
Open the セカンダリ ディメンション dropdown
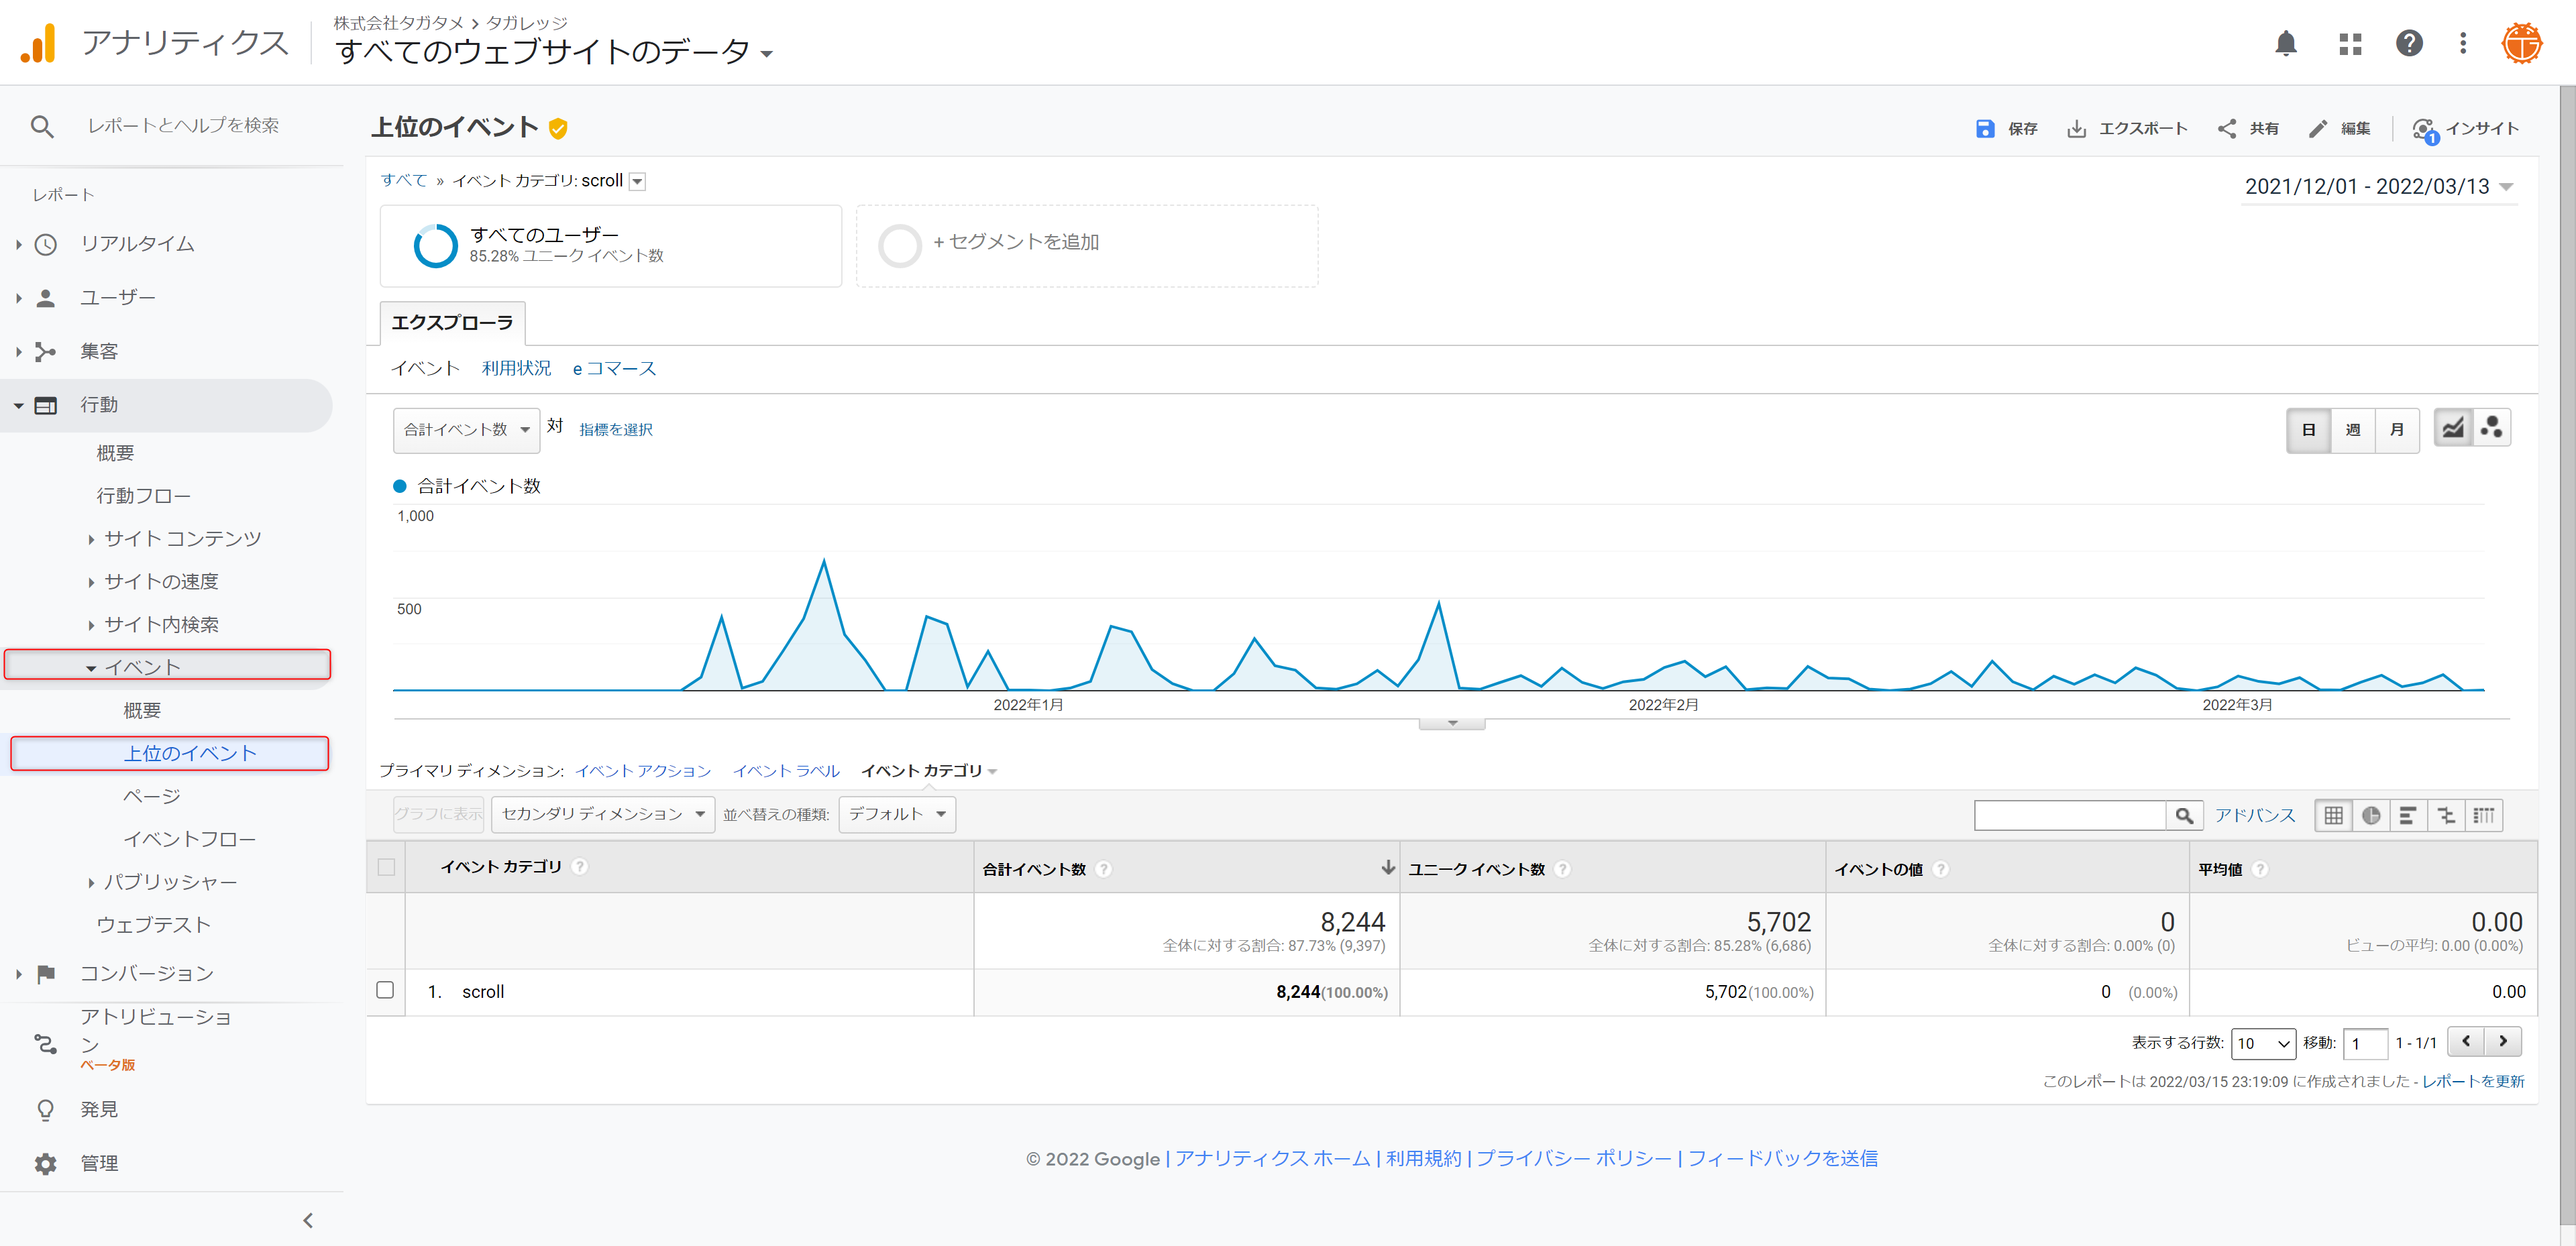pyautogui.click(x=603, y=814)
